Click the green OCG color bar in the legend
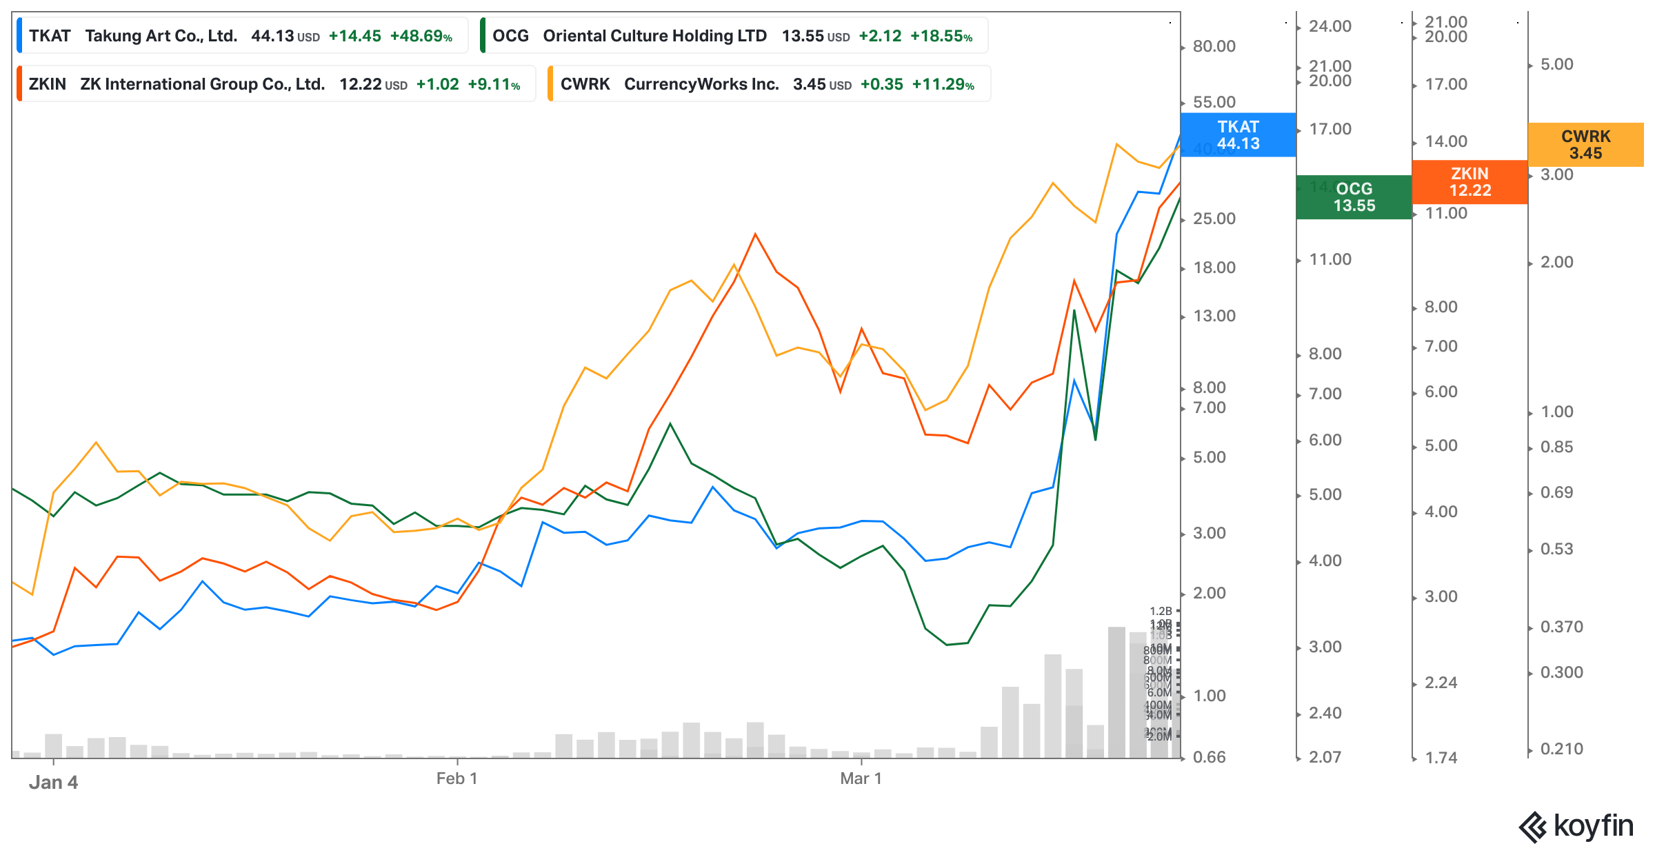 [483, 36]
